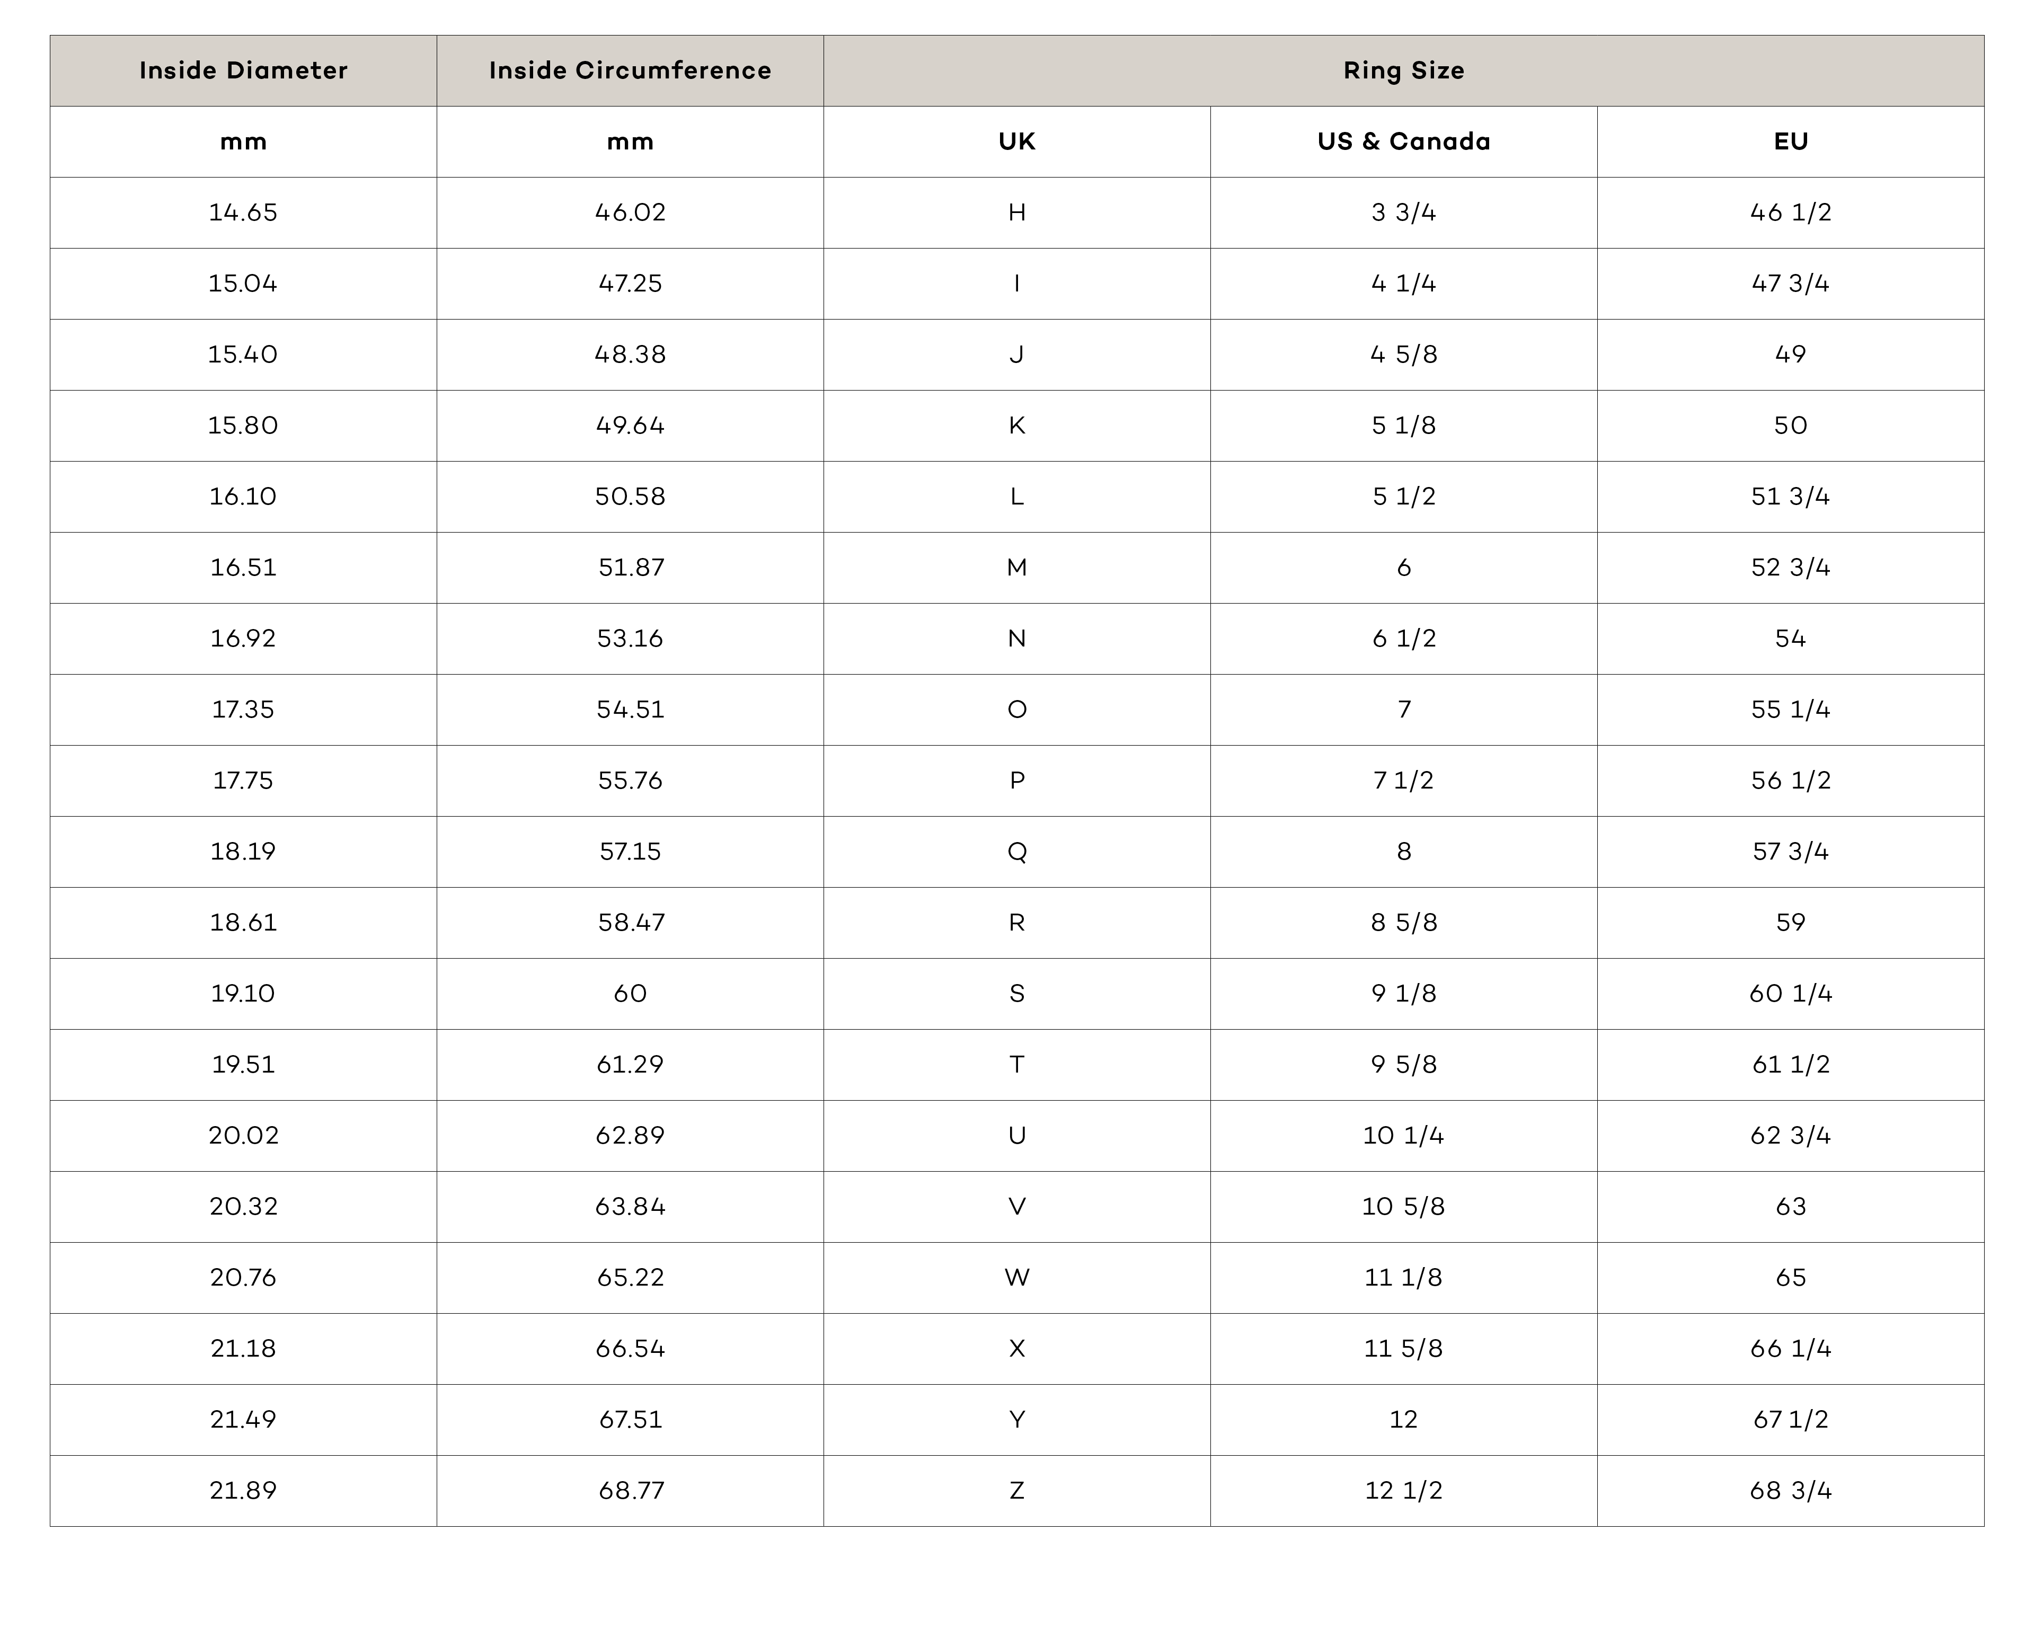2035x1629 pixels.
Task: Select the US & Canada sub-header cell
Action: click(1403, 141)
